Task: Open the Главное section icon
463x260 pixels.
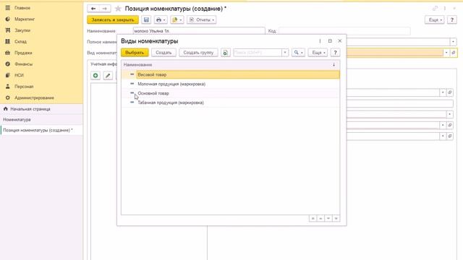Action: [x=8, y=8]
